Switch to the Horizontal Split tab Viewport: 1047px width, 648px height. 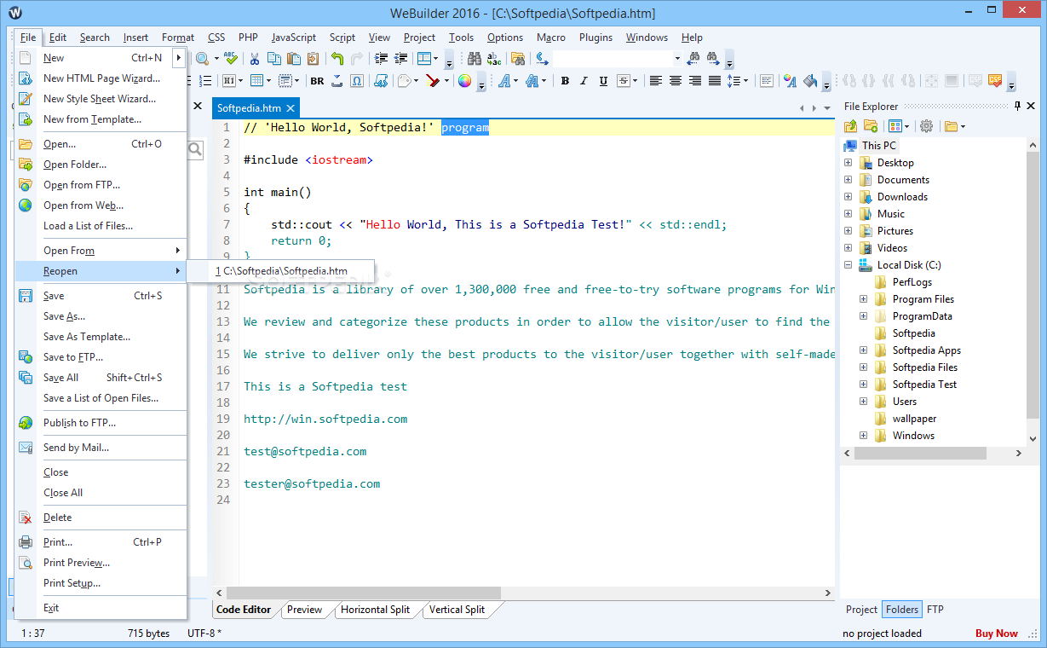click(x=375, y=610)
